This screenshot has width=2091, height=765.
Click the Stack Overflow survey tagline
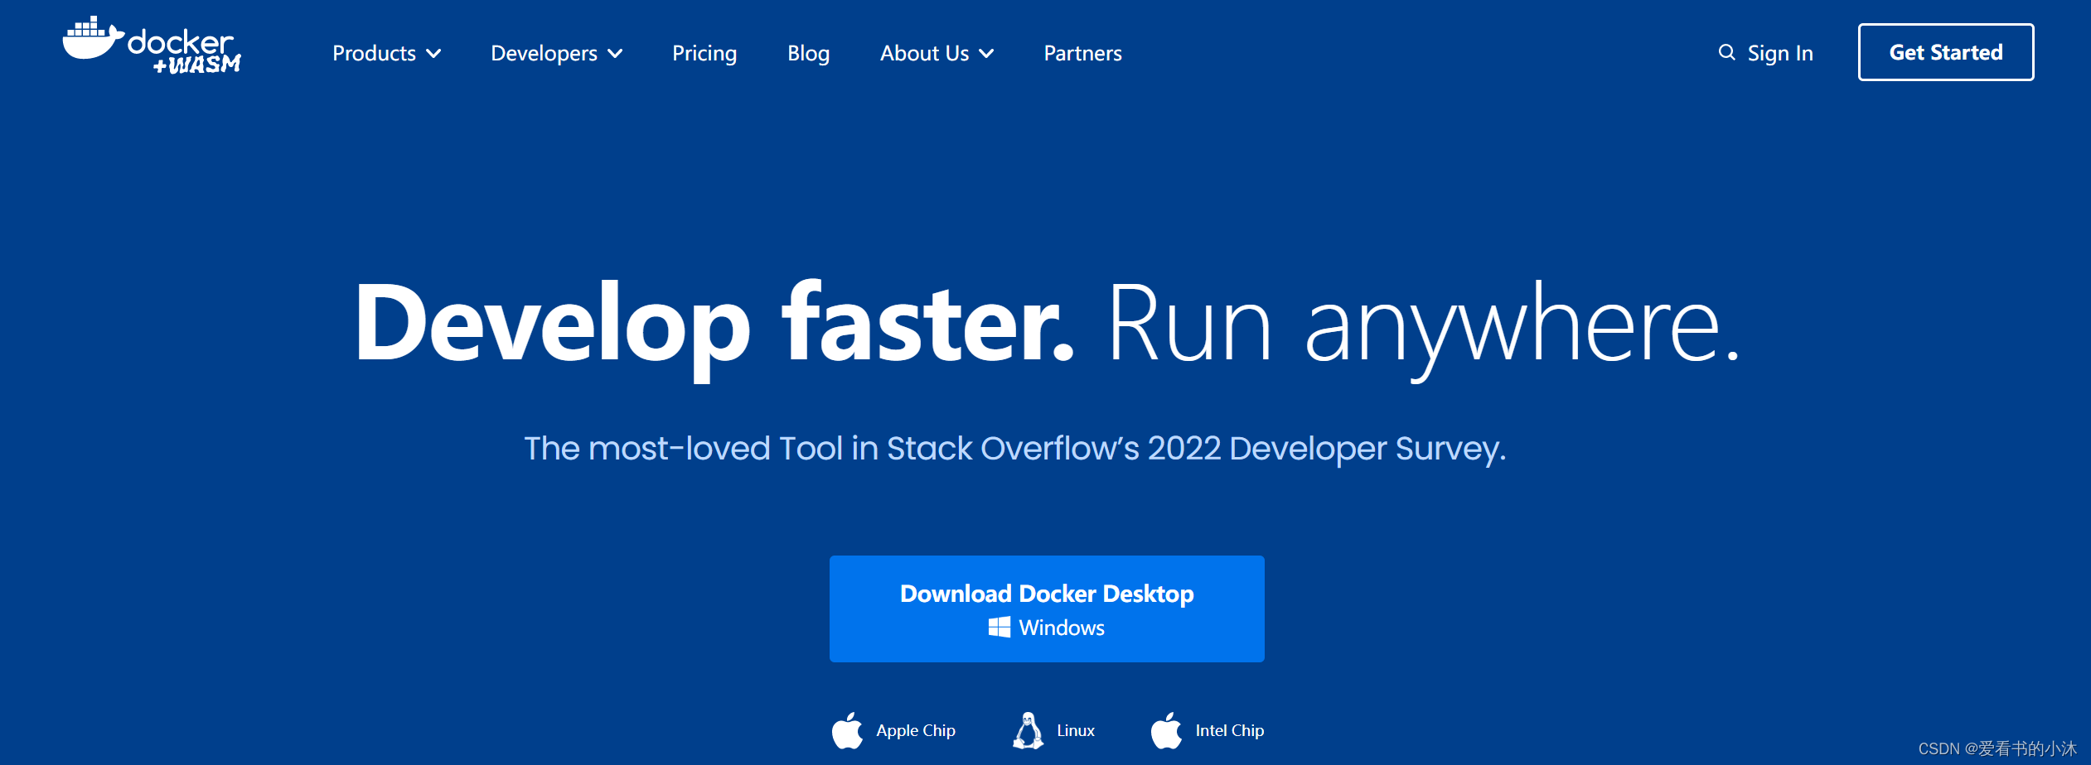pyautogui.click(x=1014, y=449)
